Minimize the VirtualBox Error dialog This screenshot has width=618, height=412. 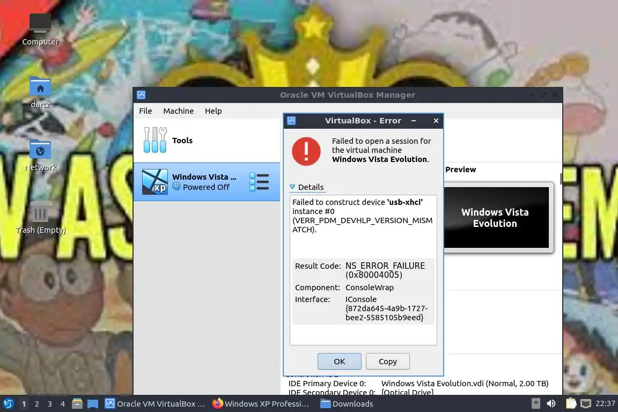[x=414, y=121]
